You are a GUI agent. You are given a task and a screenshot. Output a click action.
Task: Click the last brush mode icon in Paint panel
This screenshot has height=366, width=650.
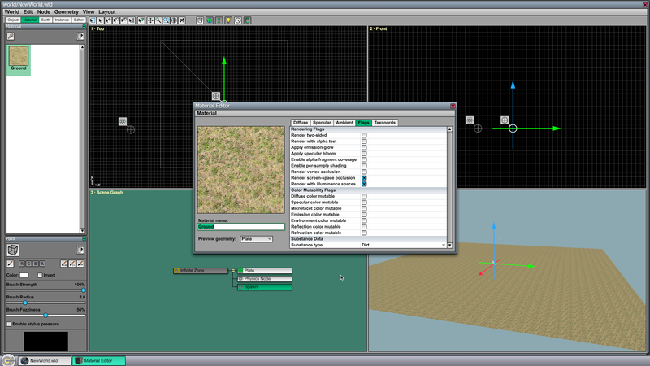[x=80, y=264]
